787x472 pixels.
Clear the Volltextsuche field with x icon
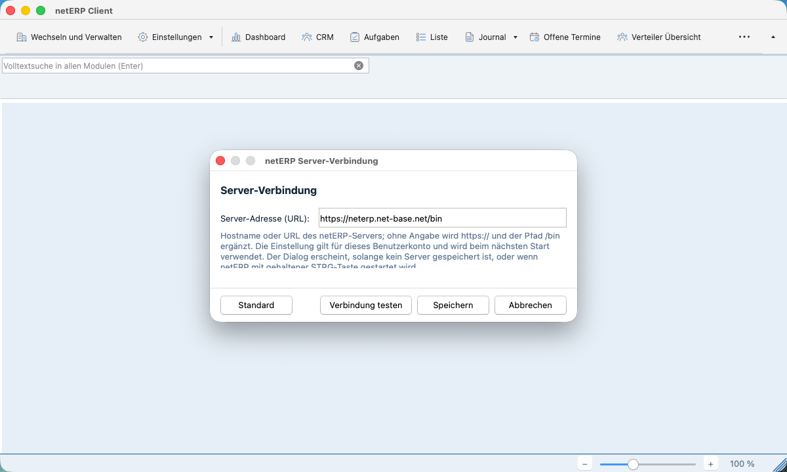tap(359, 66)
